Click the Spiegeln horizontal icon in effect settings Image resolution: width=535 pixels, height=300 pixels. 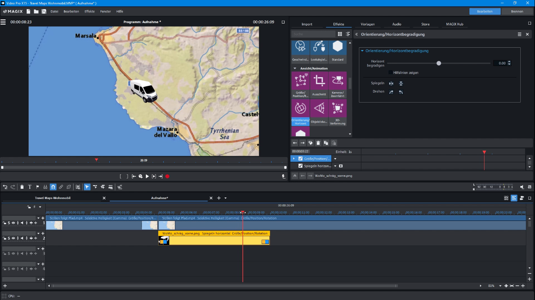(391, 83)
